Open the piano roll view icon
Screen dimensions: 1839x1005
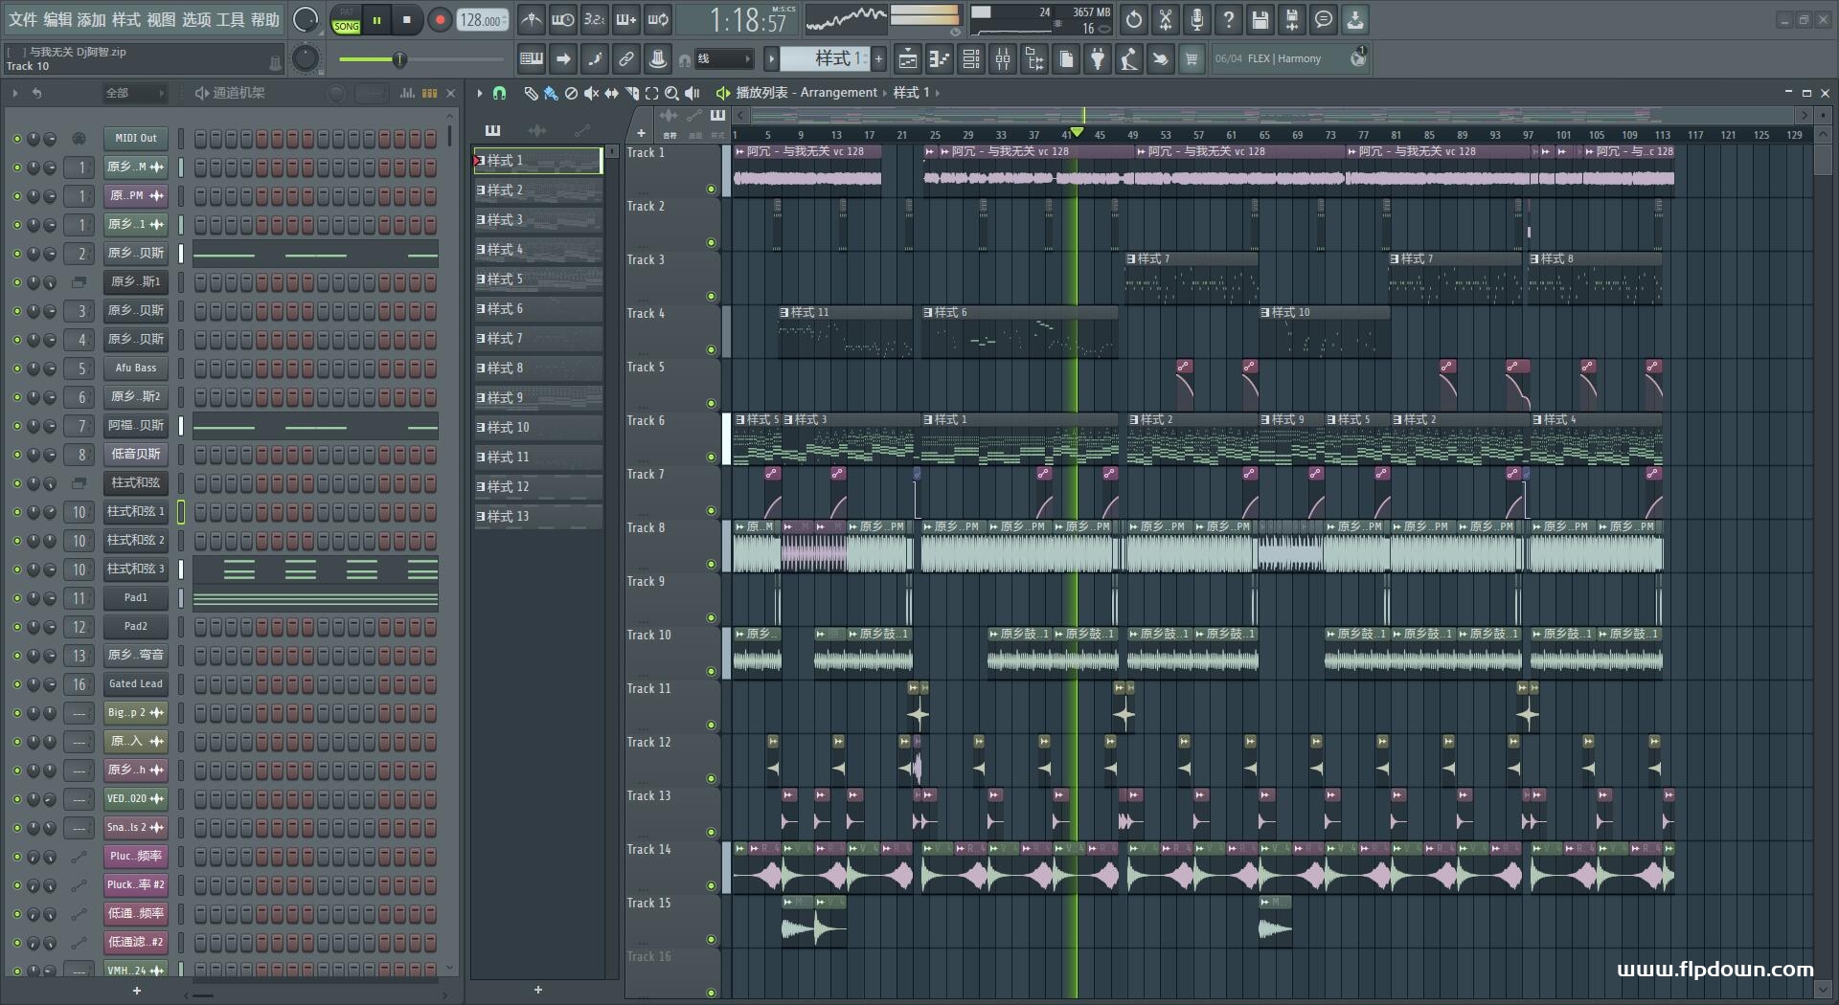(940, 59)
